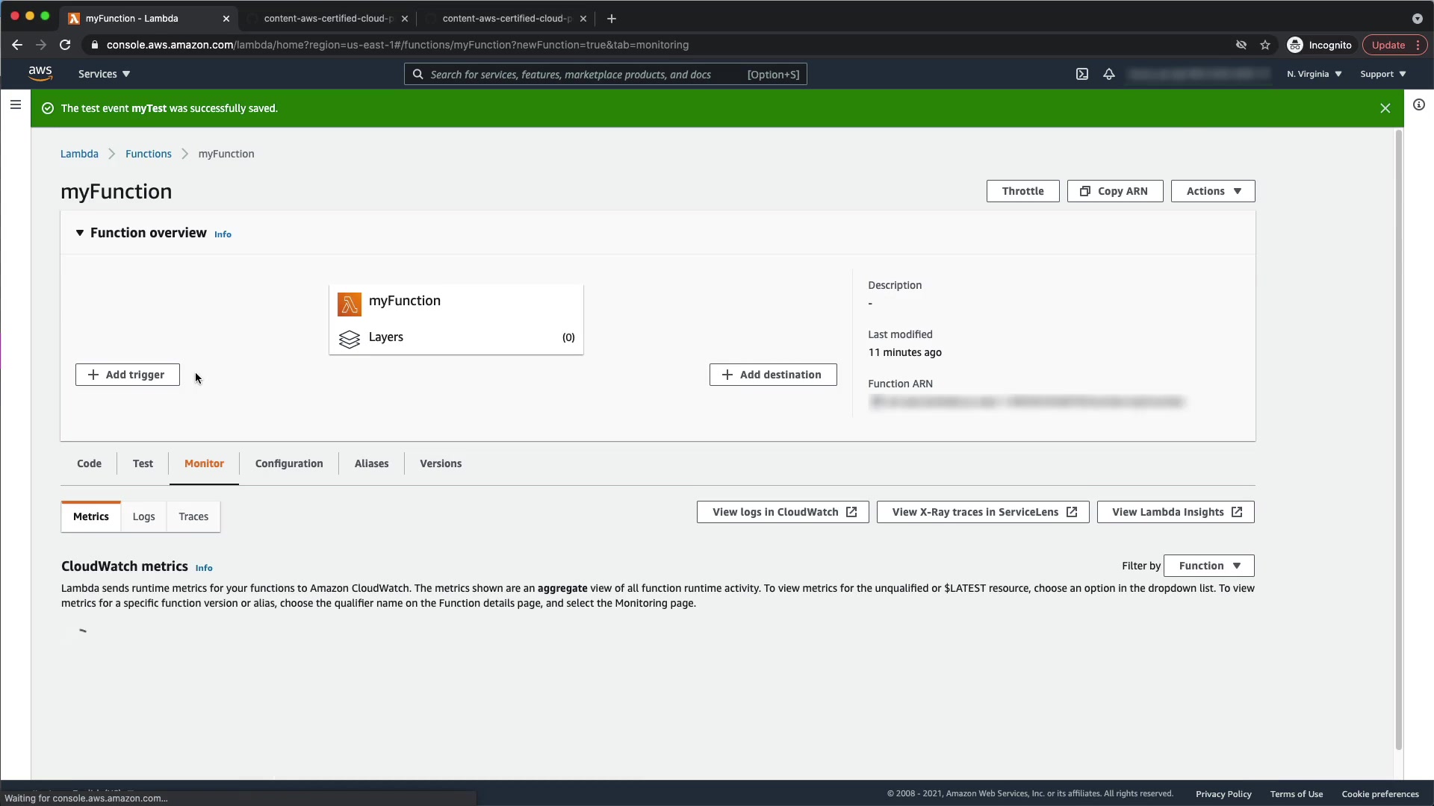This screenshot has width=1434, height=806.
Task: Open the AWS CloudShell icon
Action: tap(1081, 74)
